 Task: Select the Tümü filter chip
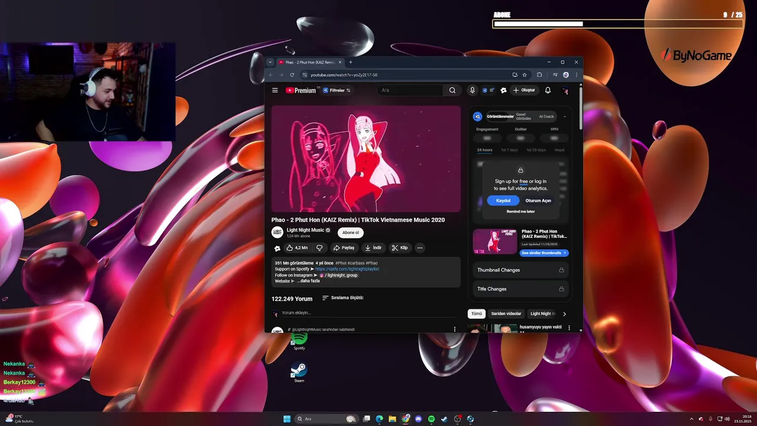(x=477, y=314)
